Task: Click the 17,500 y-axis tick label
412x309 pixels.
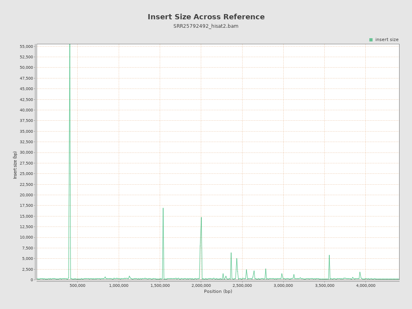Action: click(x=26, y=206)
